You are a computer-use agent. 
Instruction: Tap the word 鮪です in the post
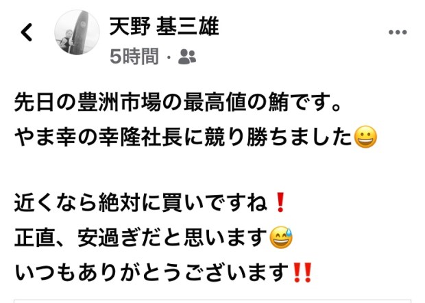click(x=300, y=103)
